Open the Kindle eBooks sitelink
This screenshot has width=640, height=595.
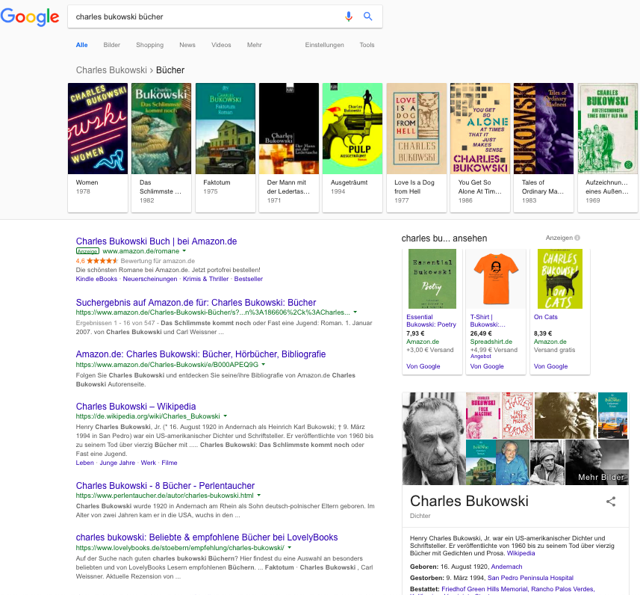96,279
